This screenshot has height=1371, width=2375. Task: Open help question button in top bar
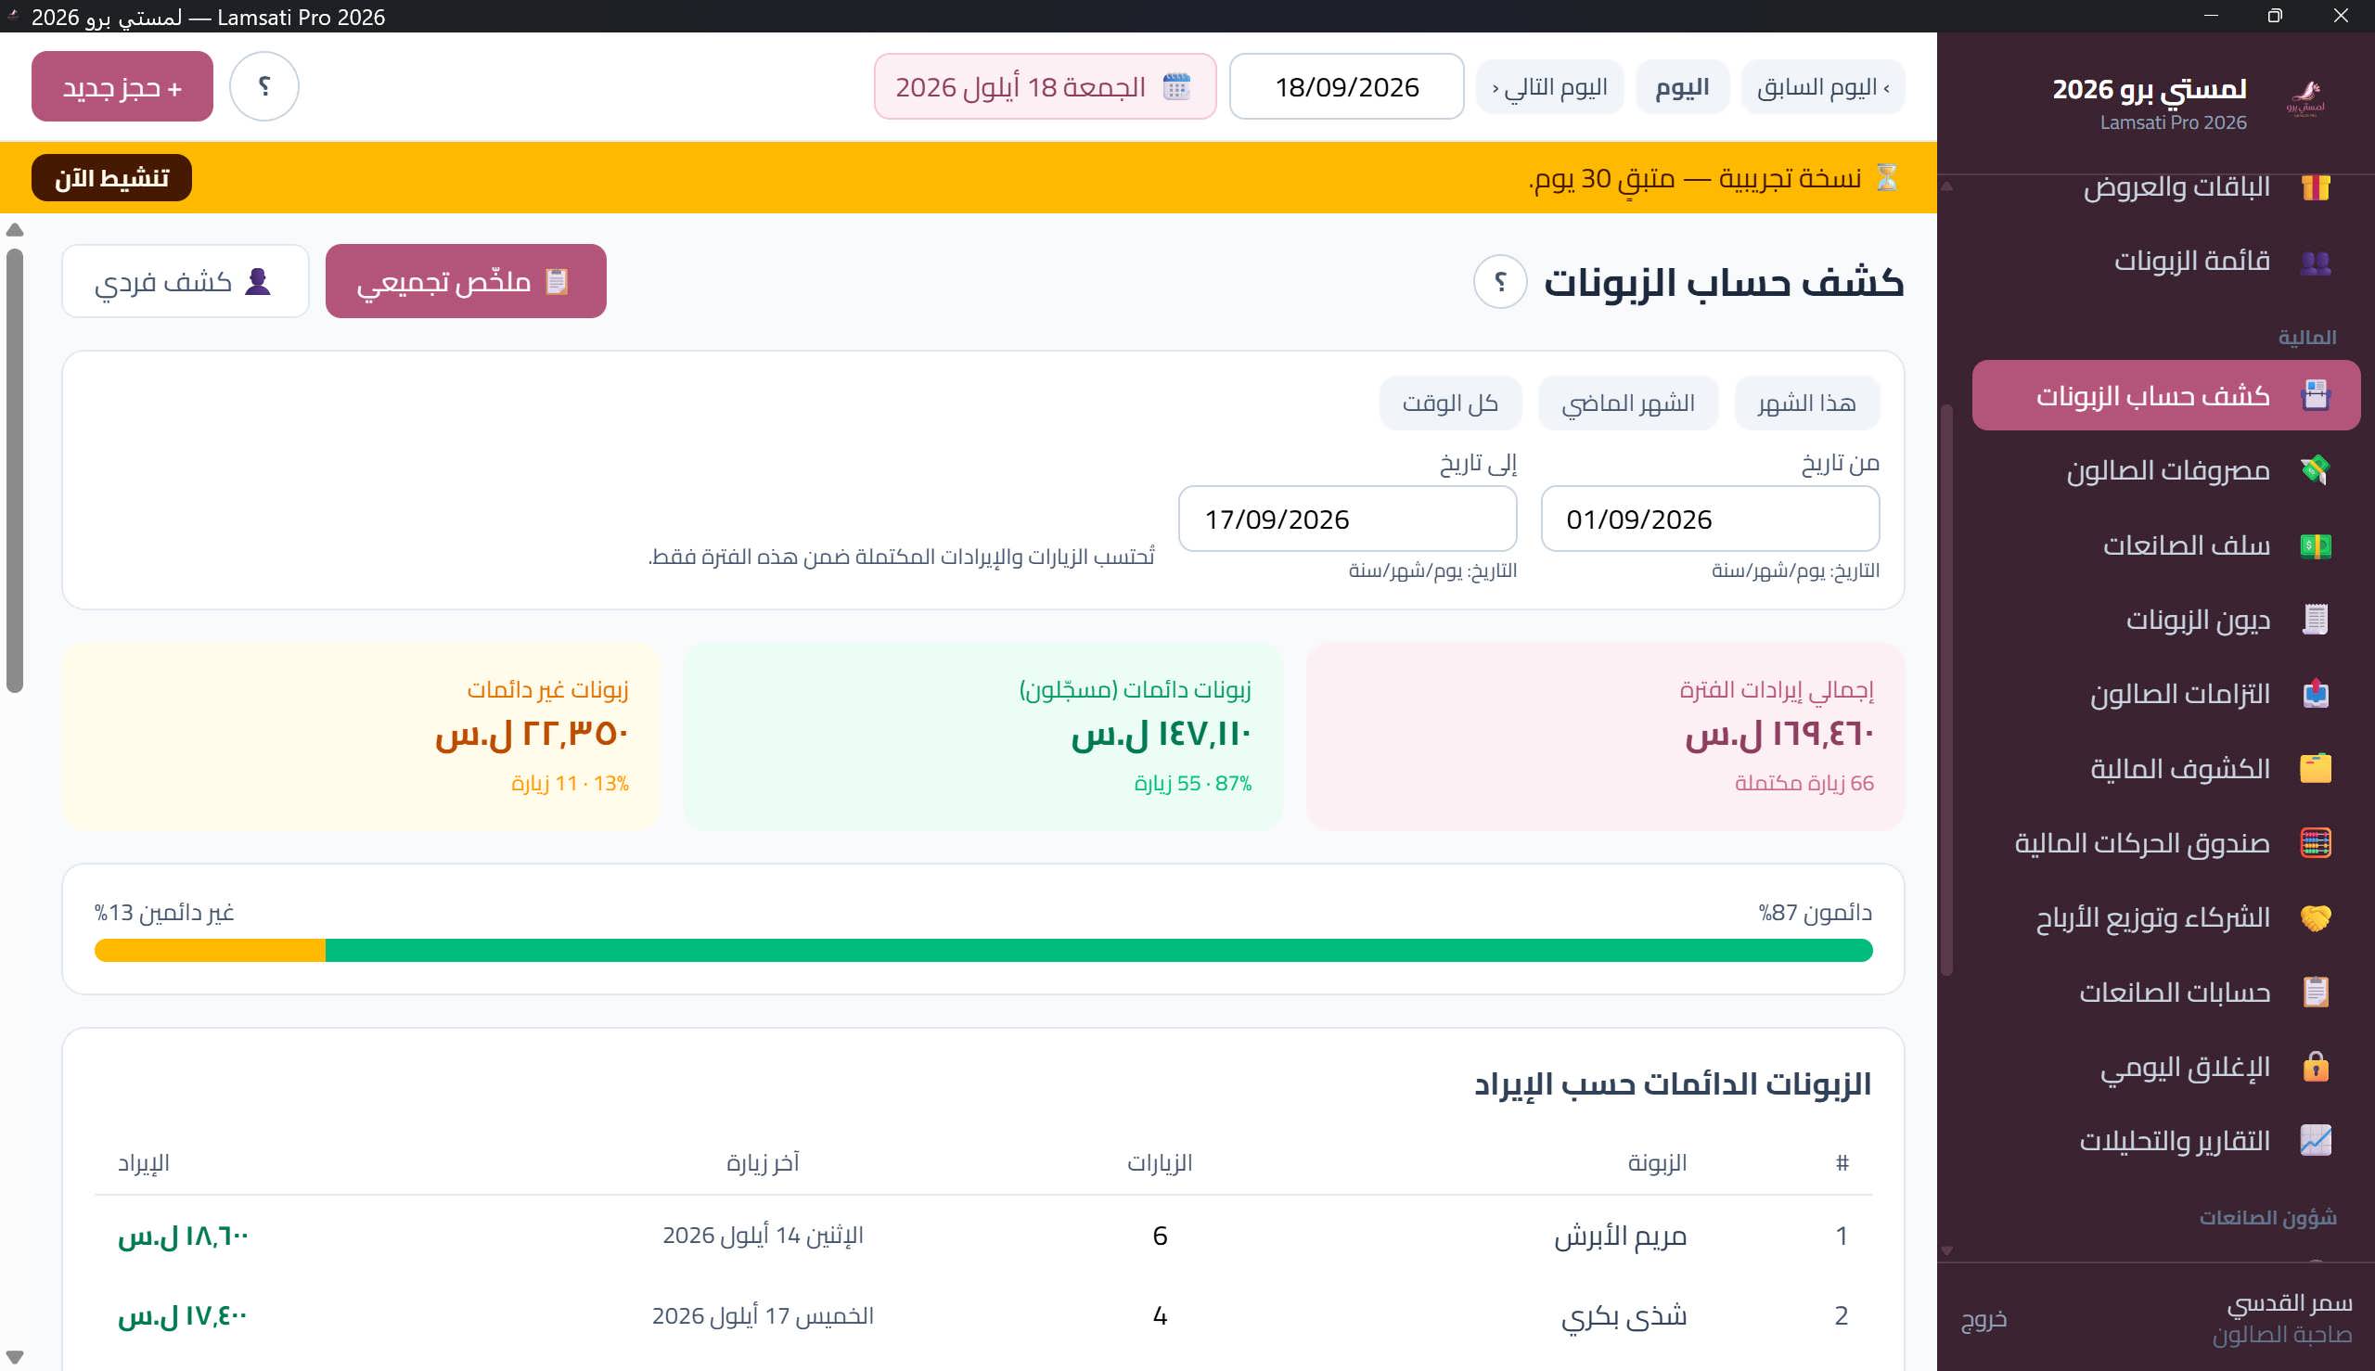pos(264,86)
